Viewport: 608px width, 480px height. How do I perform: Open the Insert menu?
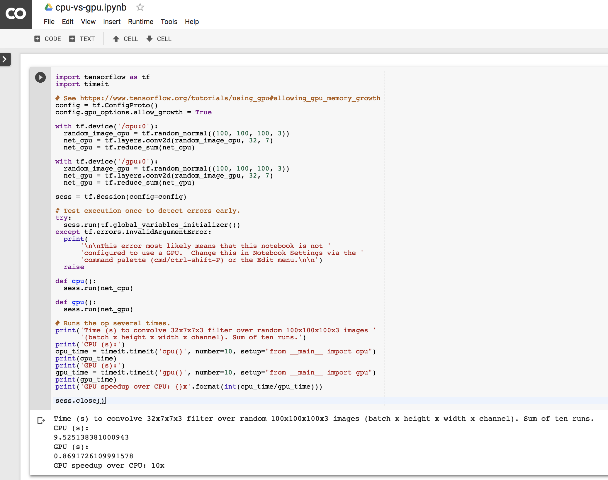click(x=112, y=22)
